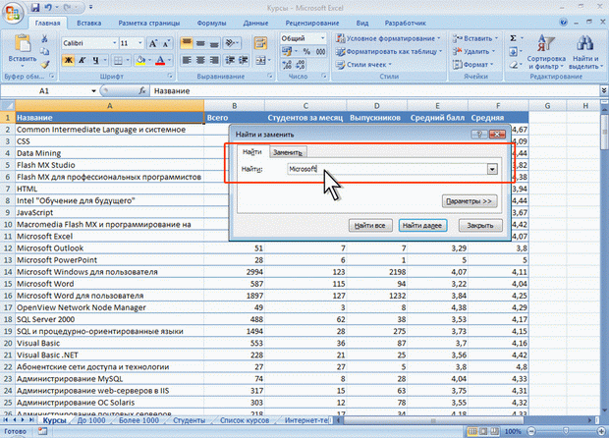This screenshot has height=438, width=609.
Task: Switch to Page Break Preview in the status bar
Action: click(x=494, y=431)
